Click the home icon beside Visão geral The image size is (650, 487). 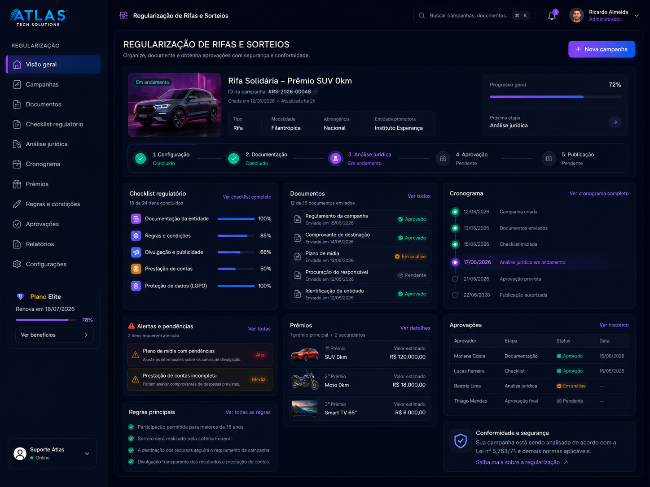point(17,65)
